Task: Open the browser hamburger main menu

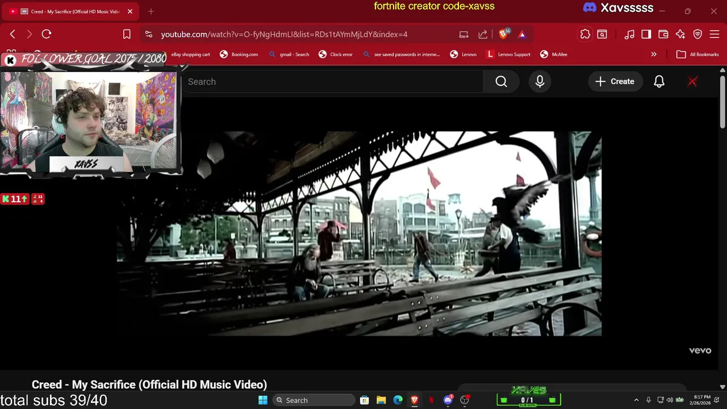Action: [715, 34]
